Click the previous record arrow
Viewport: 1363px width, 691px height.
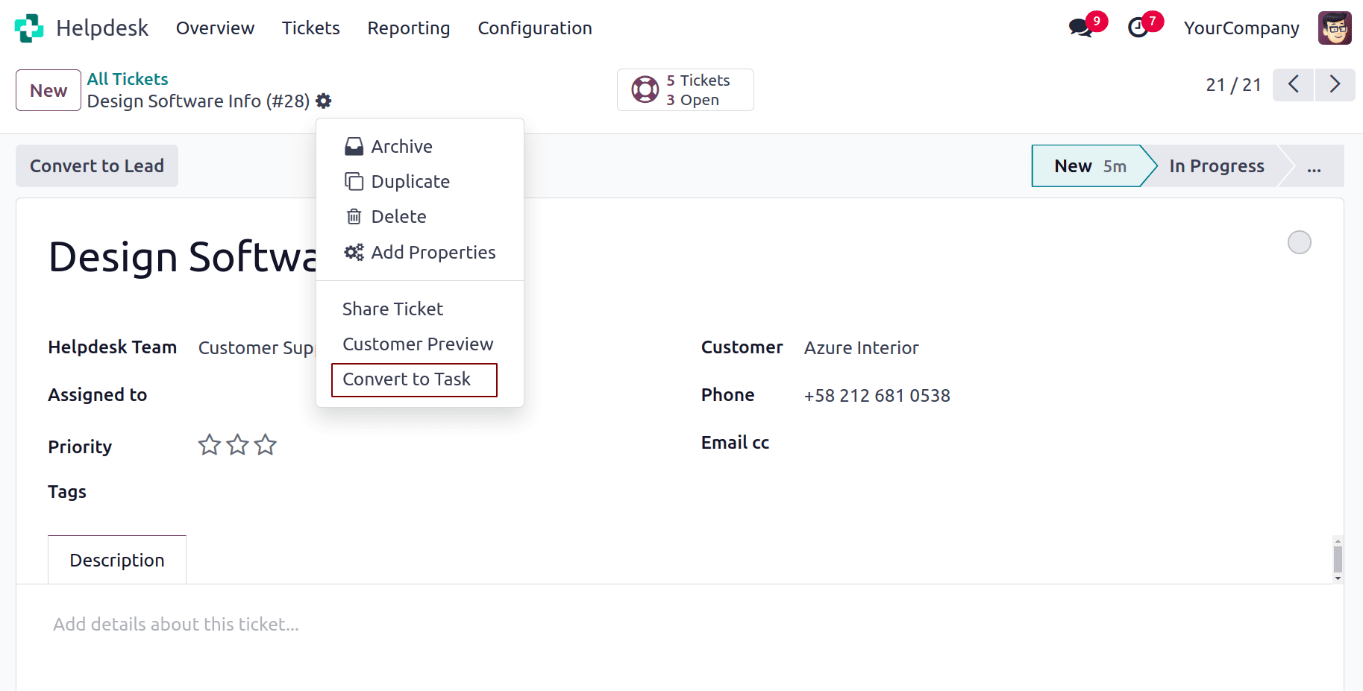(x=1293, y=84)
